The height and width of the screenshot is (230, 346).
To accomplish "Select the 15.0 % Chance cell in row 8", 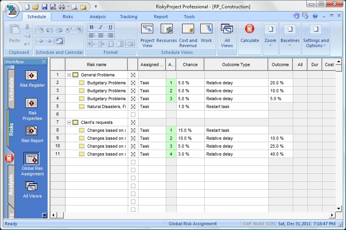I will [x=190, y=130].
